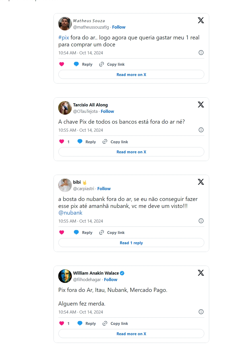Screen dimensions: 229x346
Task: Open bibi's profile avatar
Action: (x=65, y=185)
